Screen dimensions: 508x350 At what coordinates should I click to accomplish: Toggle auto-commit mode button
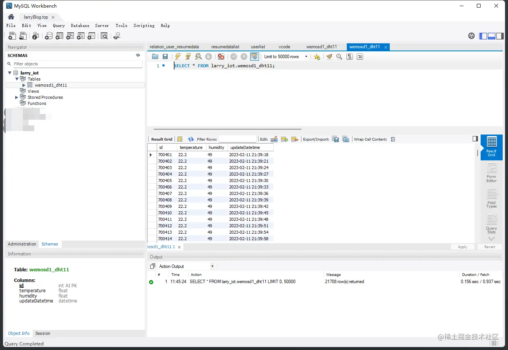click(254, 57)
